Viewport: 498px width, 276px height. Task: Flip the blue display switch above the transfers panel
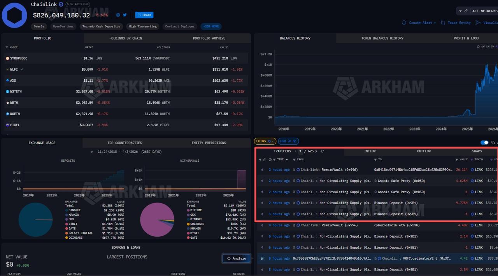tap(484, 142)
